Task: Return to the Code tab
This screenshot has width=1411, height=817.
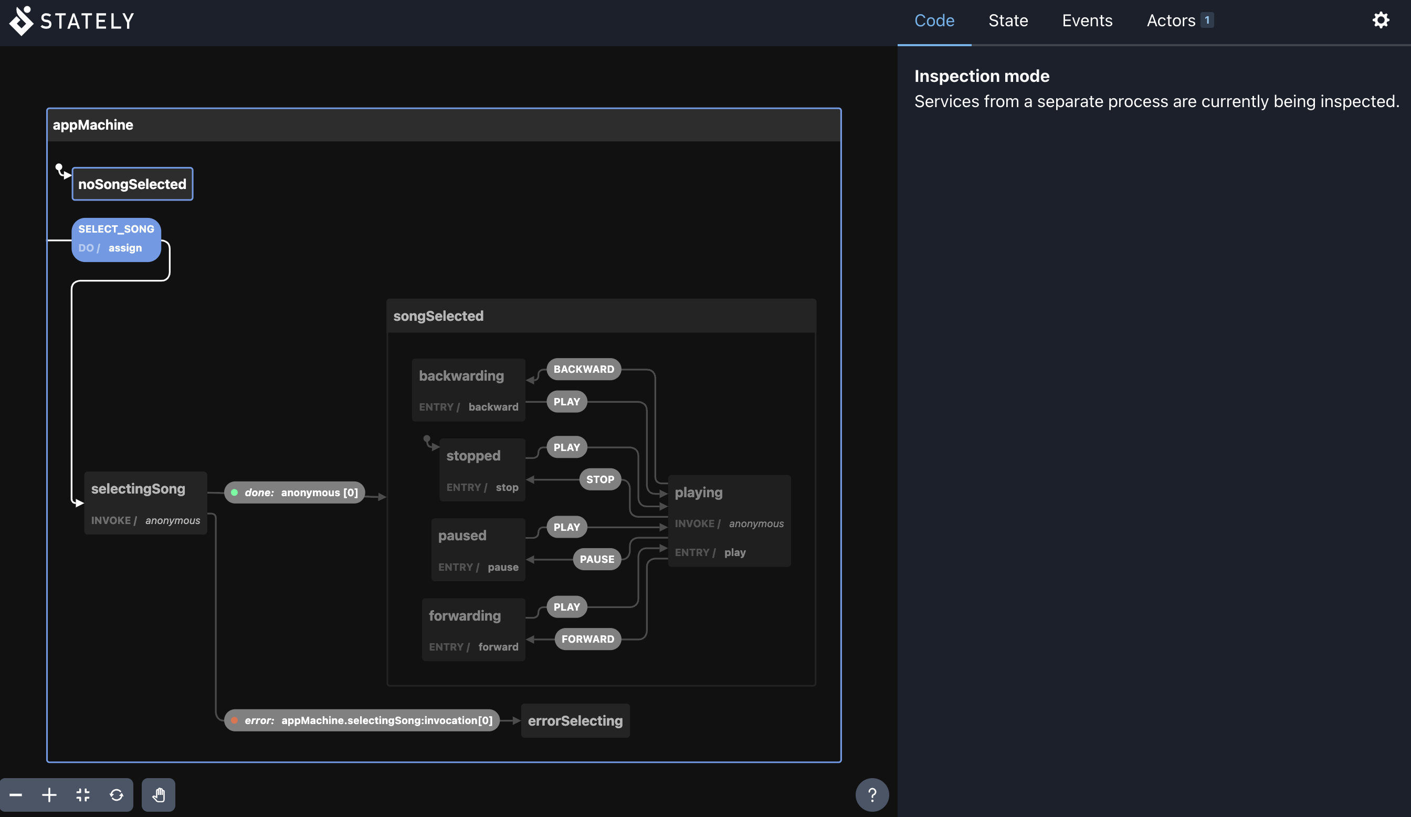Action: [934, 20]
